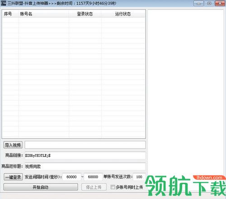Focus the import video path field
The height and width of the screenshot is (199, 226).
click(x=85, y=145)
